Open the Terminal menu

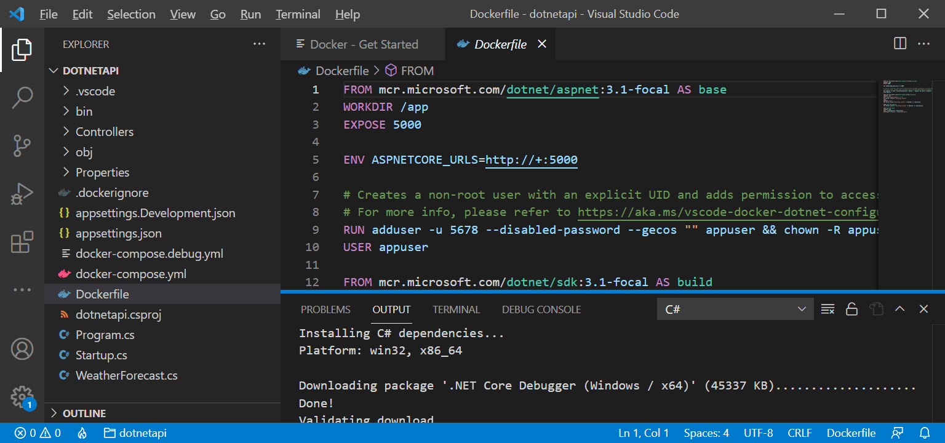pos(298,14)
